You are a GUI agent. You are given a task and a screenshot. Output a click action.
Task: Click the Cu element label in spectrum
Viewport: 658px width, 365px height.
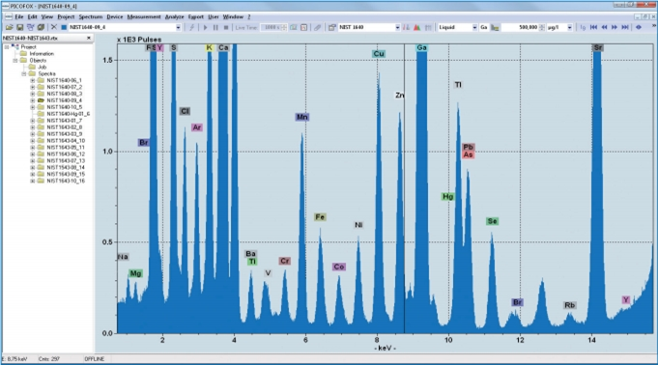[379, 54]
